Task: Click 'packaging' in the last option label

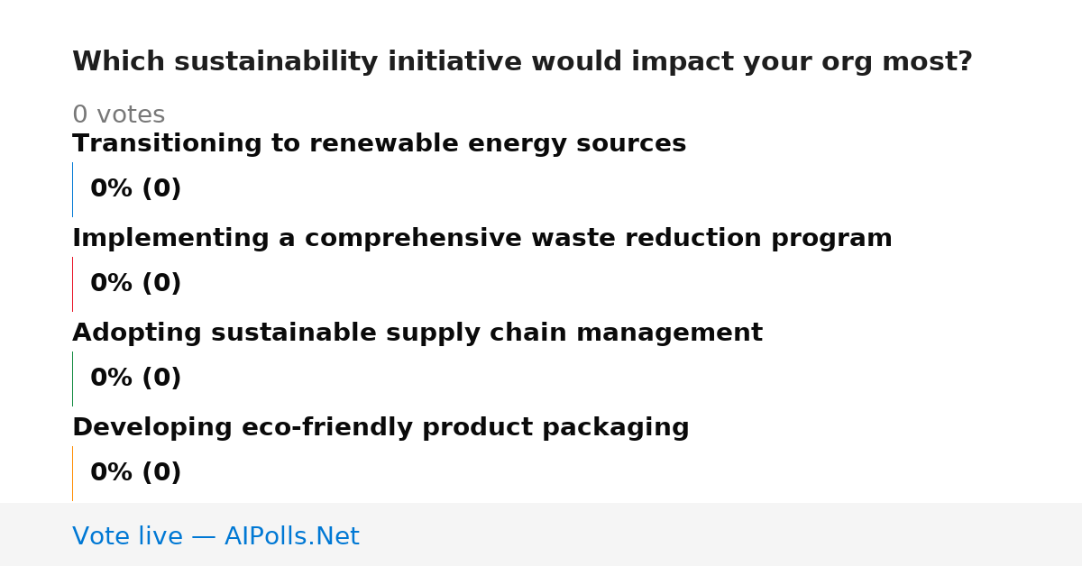Action: (x=615, y=429)
